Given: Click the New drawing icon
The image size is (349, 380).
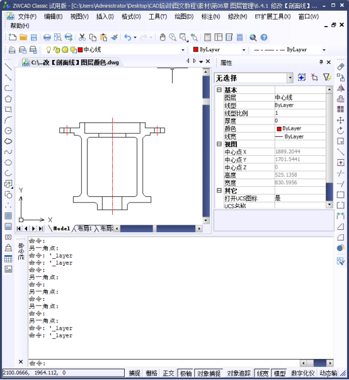Looking at the screenshot, I should (13, 37).
